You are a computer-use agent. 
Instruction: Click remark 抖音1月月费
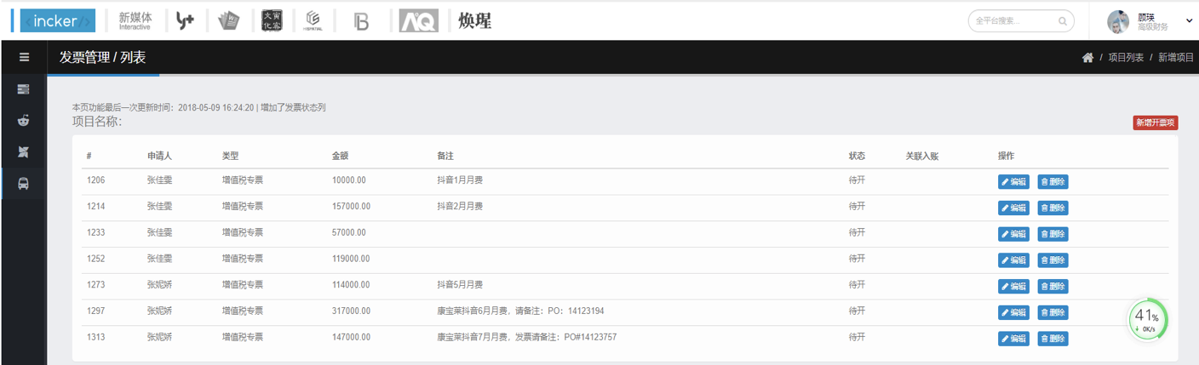[460, 180]
